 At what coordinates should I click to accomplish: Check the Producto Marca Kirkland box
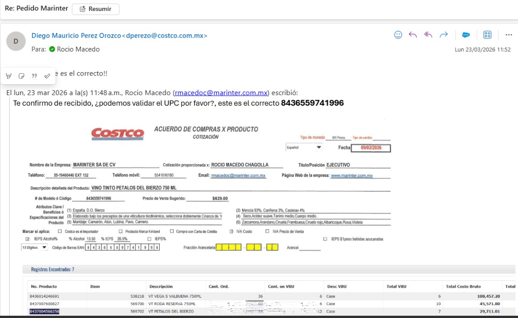click(x=121, y=232)
